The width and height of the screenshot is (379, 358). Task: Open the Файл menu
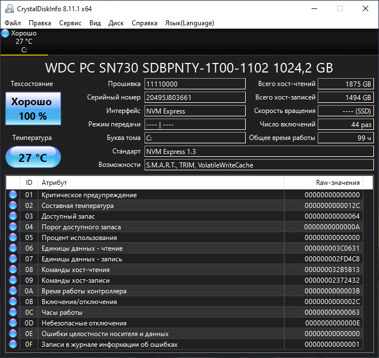13,23
